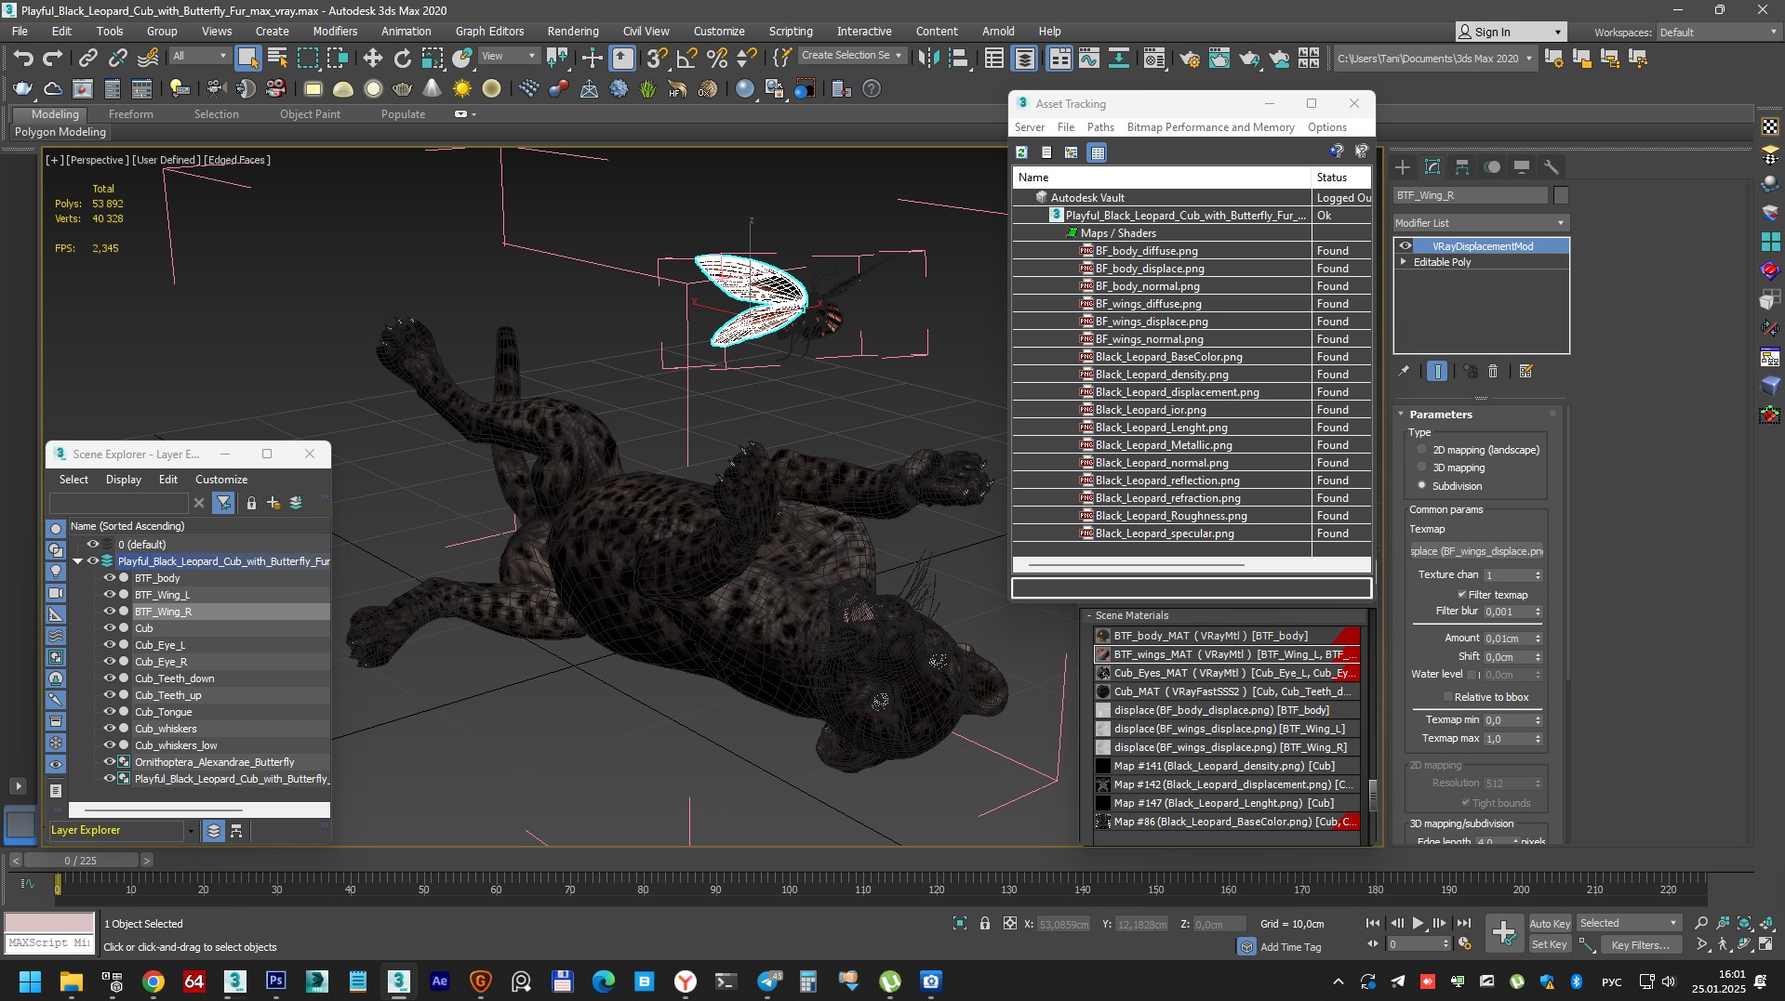Open the Hierarchy command panel tab
1785x1001 pixels.
point(1462,167)
